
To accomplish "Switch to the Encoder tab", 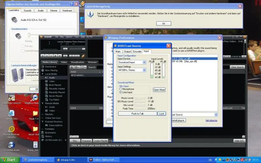I will tap(137, 51).
